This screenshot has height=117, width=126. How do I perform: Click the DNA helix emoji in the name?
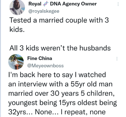45,4
